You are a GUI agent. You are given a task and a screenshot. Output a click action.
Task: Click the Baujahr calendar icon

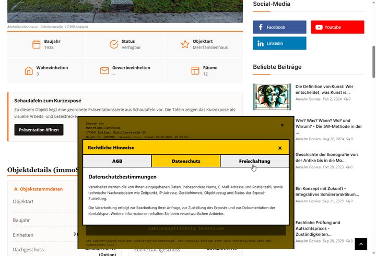[37, 44]
